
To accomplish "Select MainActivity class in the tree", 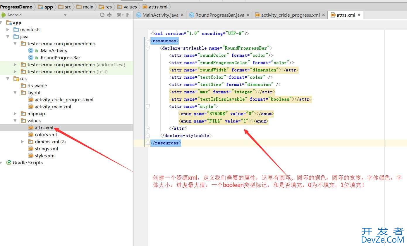I will pyautogui.click(x=54, y=50).
